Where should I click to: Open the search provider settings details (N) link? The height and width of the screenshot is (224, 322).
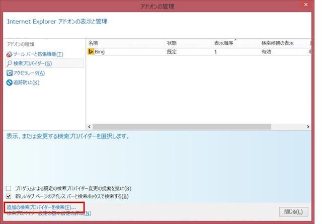(49, 213)
